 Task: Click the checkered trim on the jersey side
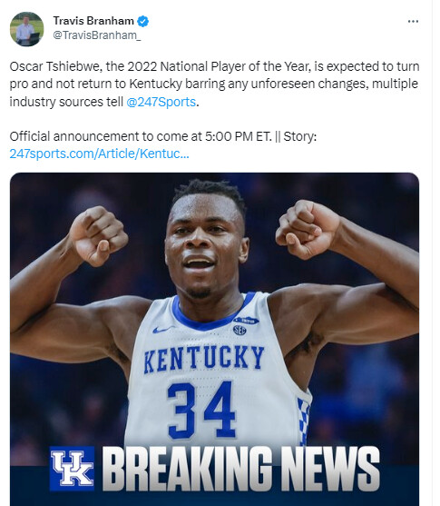click(x=303, y=421)
